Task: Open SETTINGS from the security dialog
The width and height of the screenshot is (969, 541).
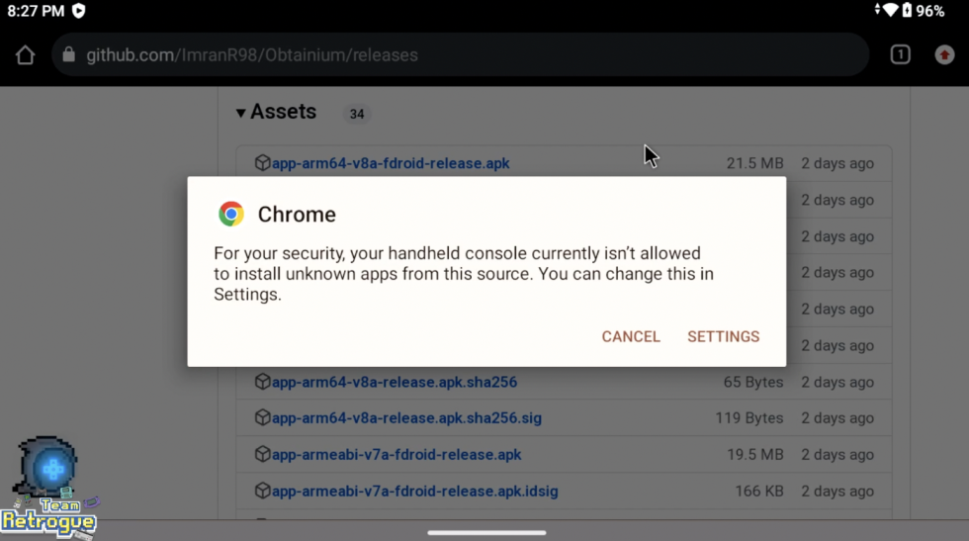Action: 723,336
